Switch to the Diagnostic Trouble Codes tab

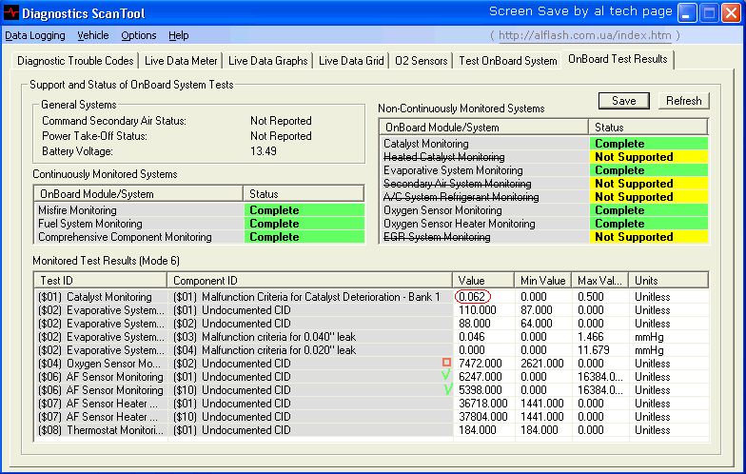click(x=75, y=61)
